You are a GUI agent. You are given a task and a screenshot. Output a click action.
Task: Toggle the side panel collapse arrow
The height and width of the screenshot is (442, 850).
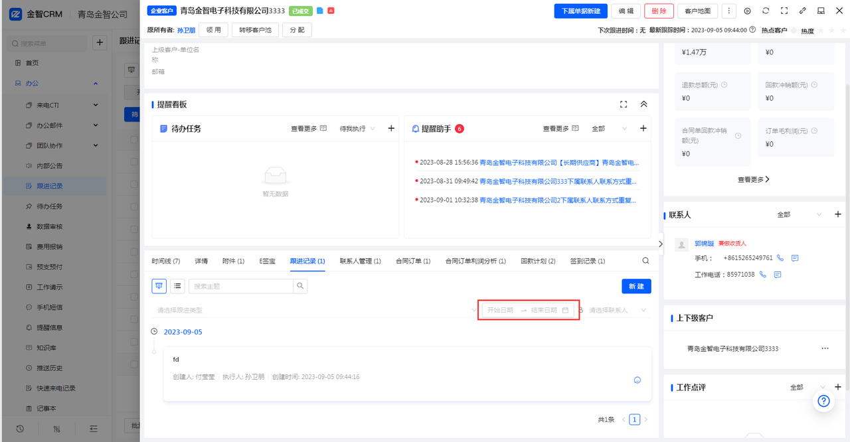[661, 244]
